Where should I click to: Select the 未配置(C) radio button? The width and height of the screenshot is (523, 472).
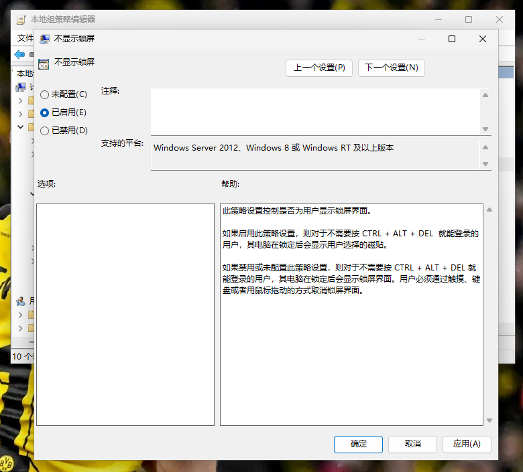(x=45, y=94)
